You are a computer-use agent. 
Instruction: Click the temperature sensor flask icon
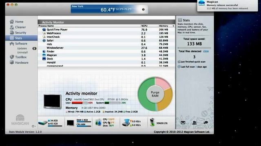(98, 122)
